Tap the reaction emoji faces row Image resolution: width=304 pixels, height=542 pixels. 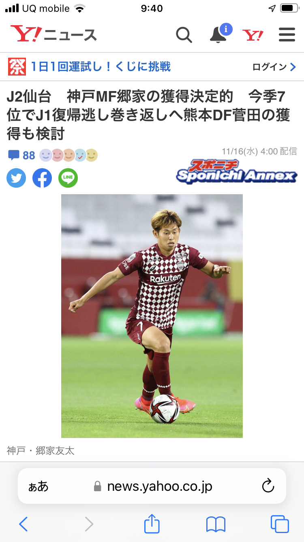coord(69,155)
